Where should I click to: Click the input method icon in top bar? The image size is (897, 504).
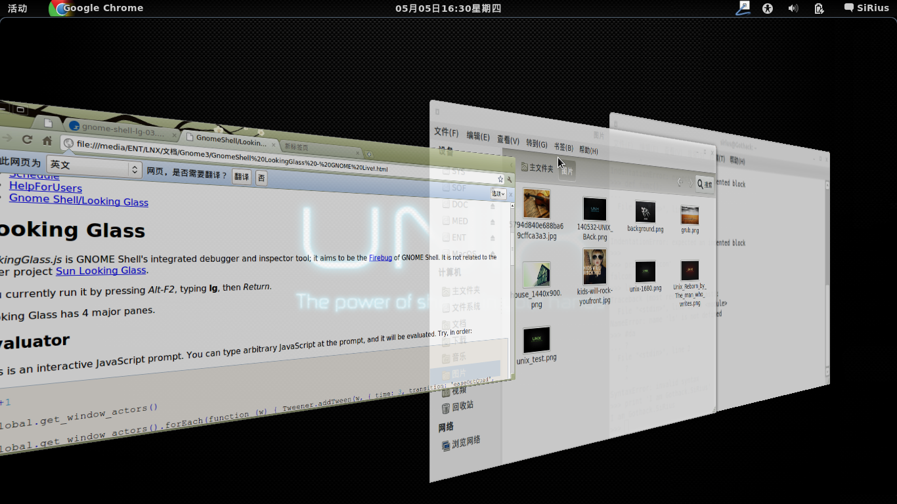click(743, 8)
